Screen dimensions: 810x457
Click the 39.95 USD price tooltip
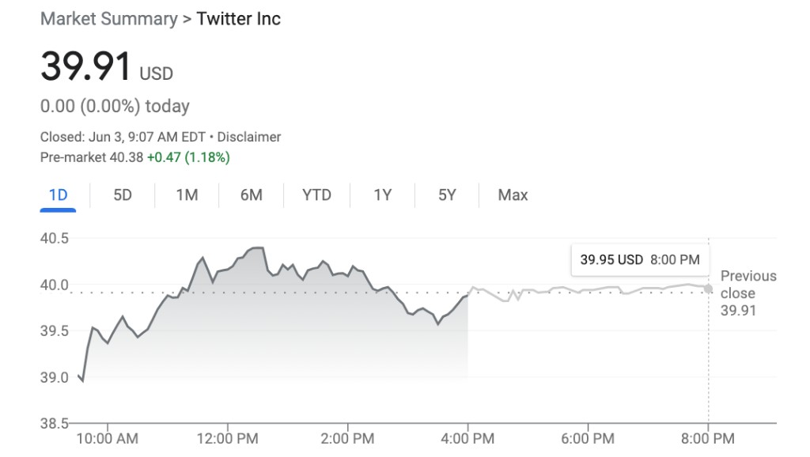[639, 259]
